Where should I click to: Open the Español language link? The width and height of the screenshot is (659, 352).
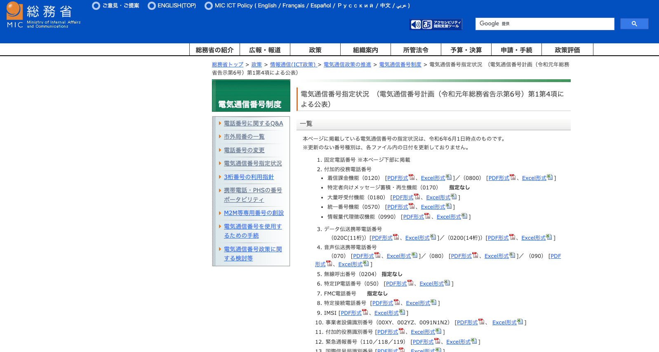pyautogui.click(x=320, y=6)
